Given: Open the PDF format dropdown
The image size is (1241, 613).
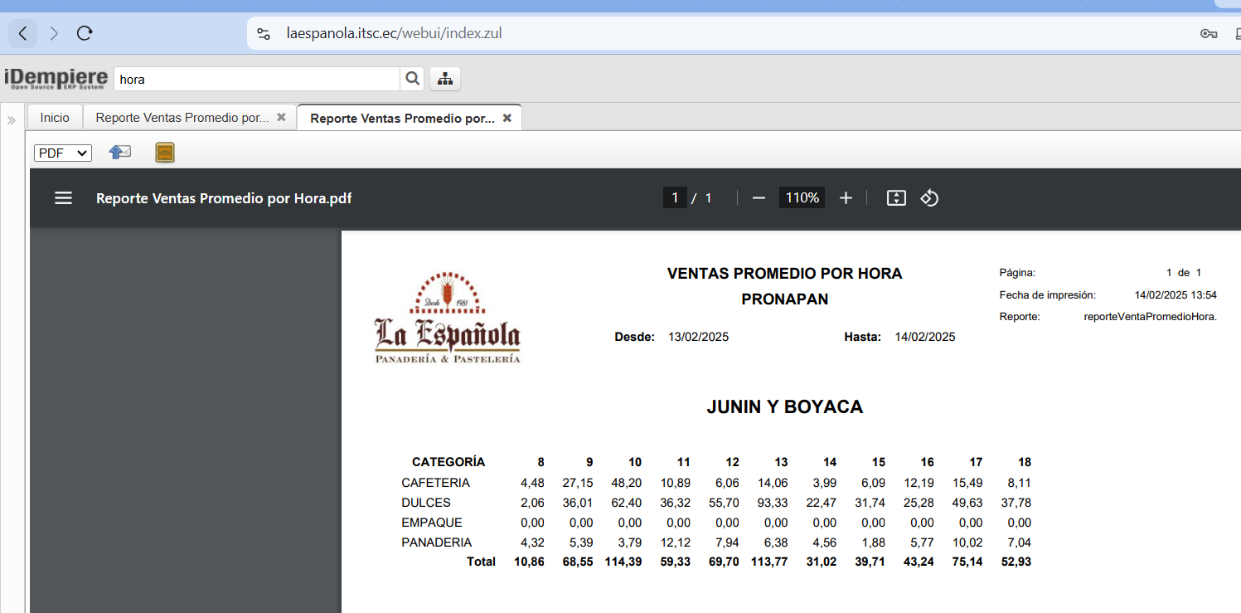Looking at the screenshot, I should coord(62,153).
